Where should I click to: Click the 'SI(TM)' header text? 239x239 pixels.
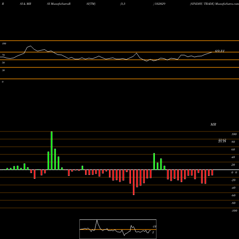pos(91,4)
